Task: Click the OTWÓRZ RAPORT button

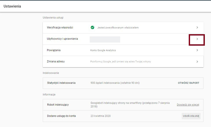Action: coord(188,83)
